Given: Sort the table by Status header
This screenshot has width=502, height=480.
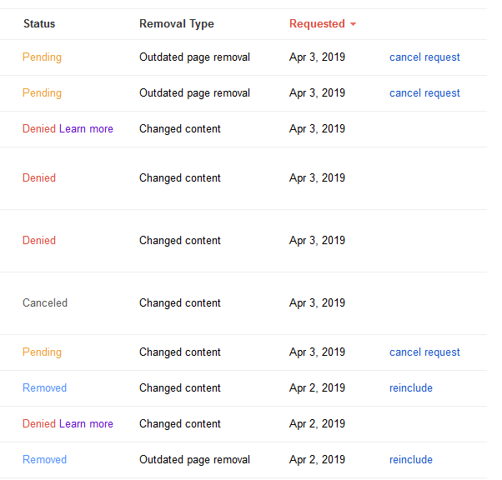Looking at the screenshot, I should tap(39, 23).
